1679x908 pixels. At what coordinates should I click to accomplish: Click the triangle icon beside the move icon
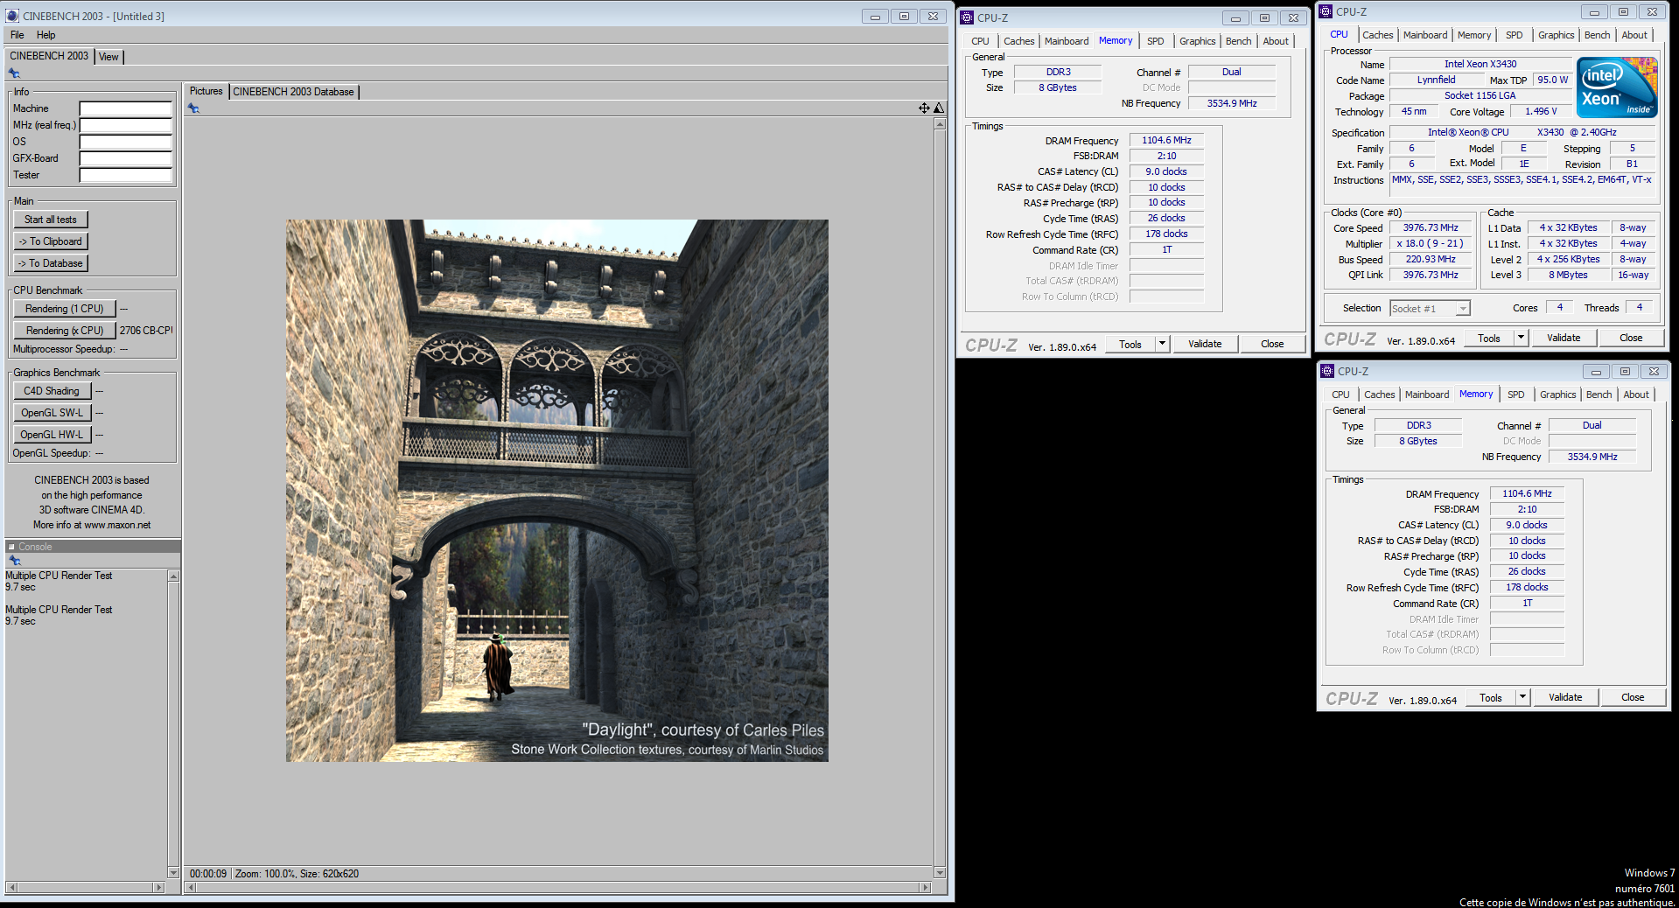click(939, 108)
